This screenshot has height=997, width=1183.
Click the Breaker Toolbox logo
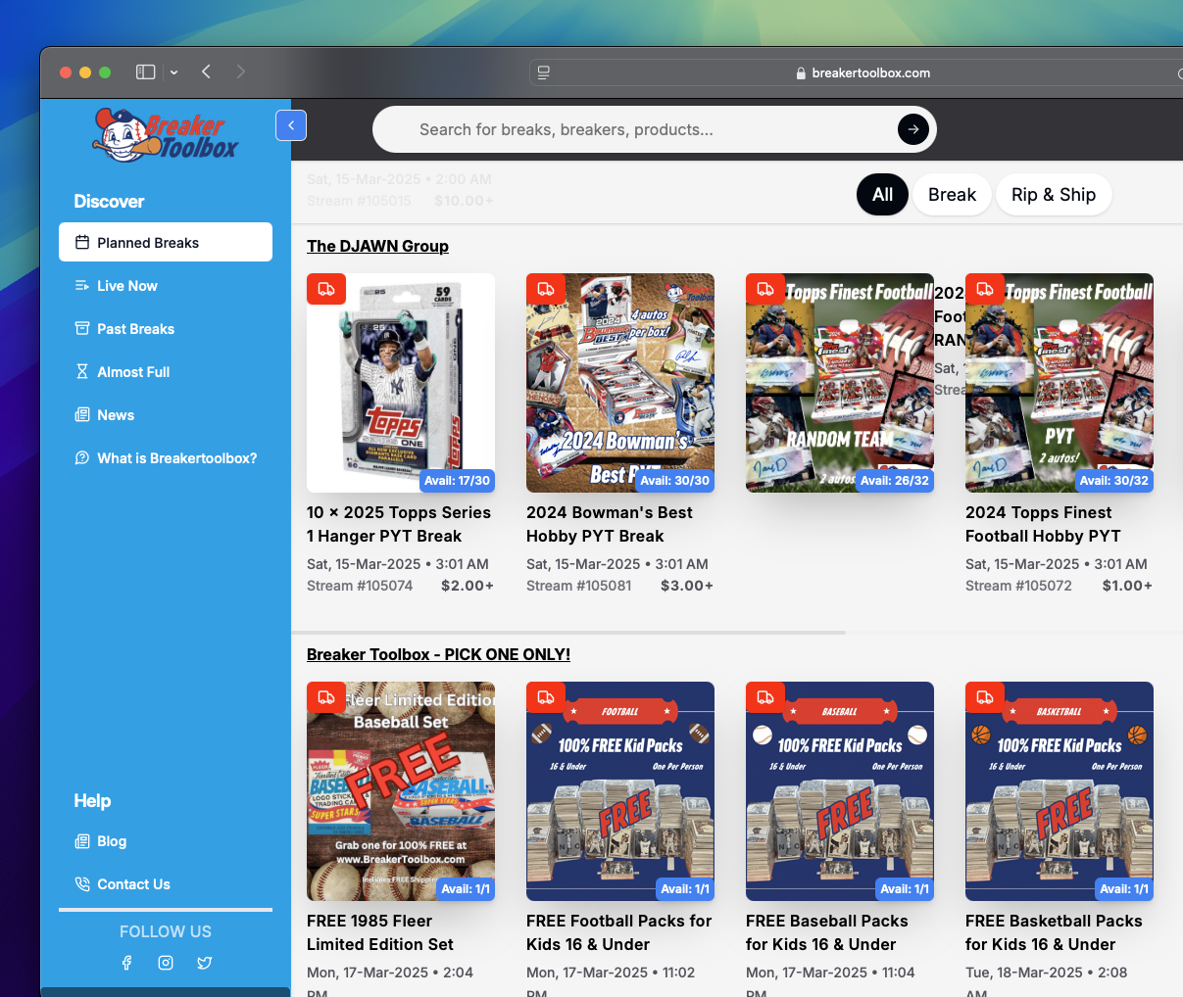[166, 135]
